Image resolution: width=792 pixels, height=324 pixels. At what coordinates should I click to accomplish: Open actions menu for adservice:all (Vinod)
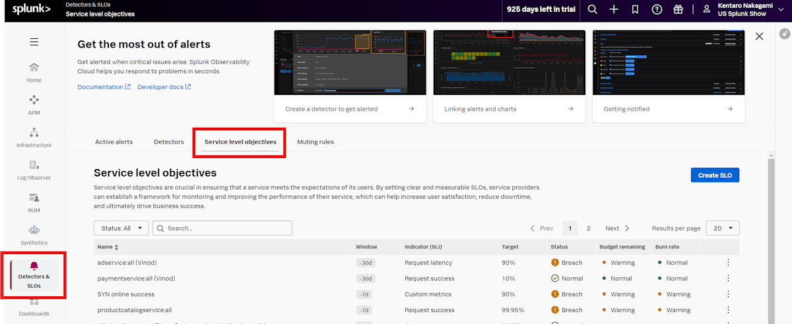coord(728,262)
